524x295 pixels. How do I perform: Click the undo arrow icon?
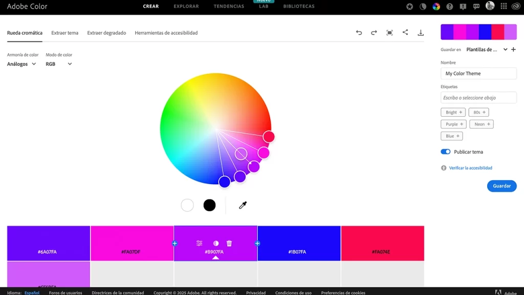359,33
